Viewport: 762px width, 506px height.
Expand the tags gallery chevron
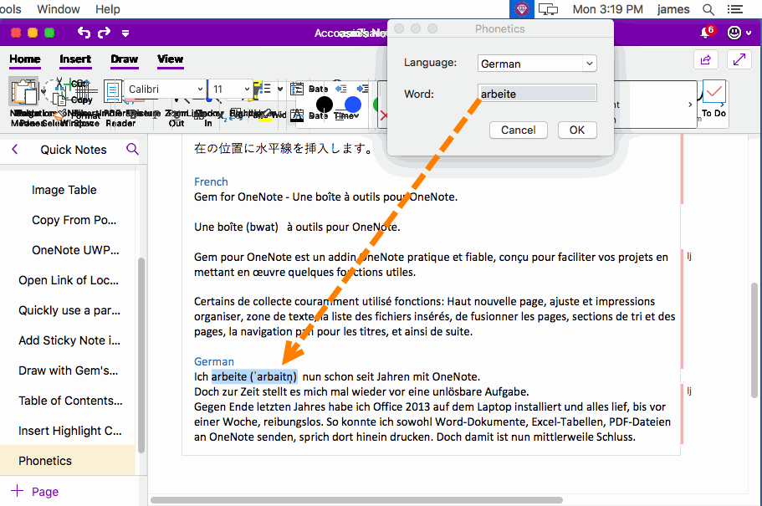(690, 105)
